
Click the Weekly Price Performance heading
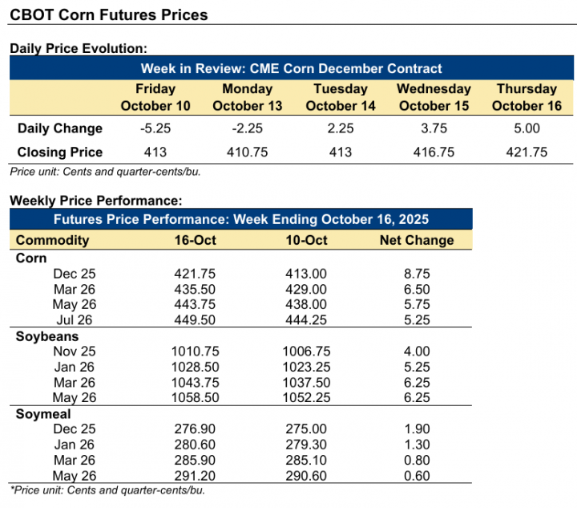[95, 200]
